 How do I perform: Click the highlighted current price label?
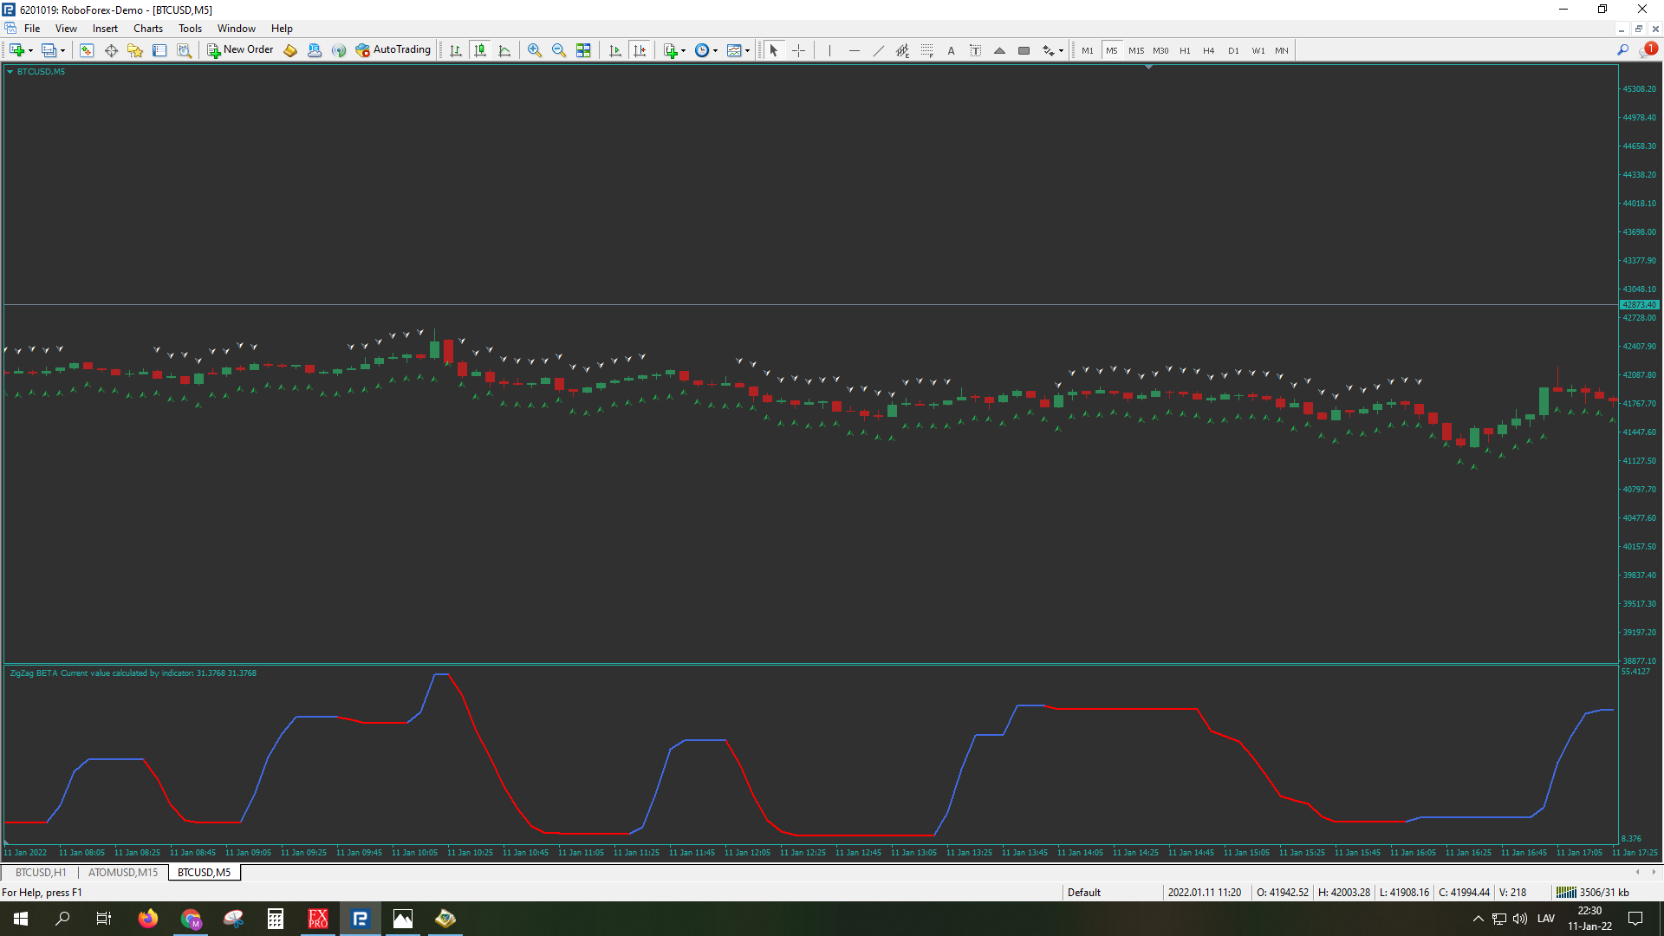(x=1638, y=305)
